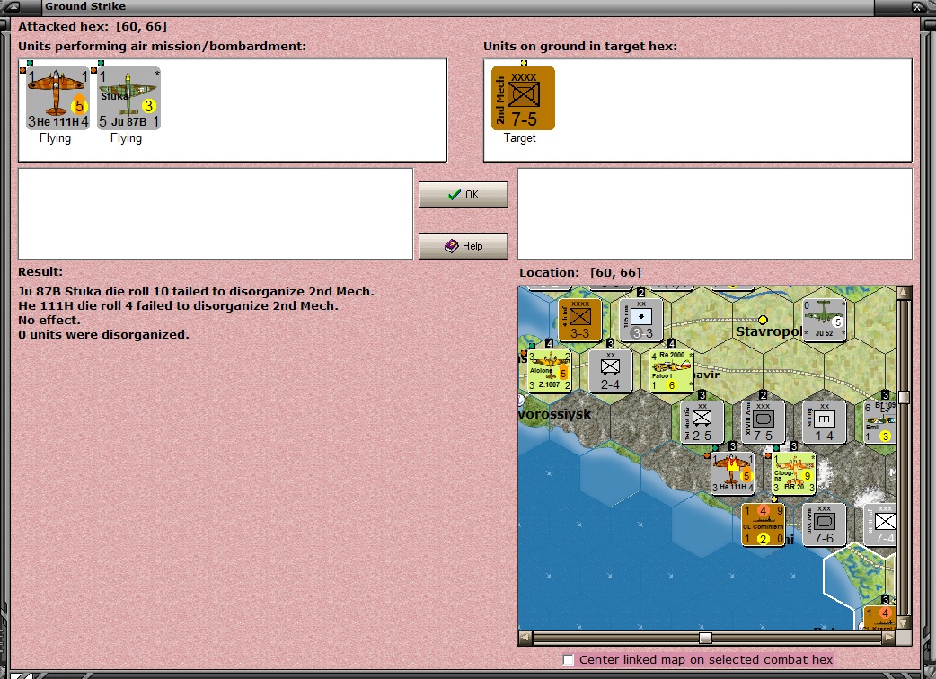This screenshot has width=936, height=679.
Task: Click the 'Stavropol' city label on map
Action: [769, 331]
